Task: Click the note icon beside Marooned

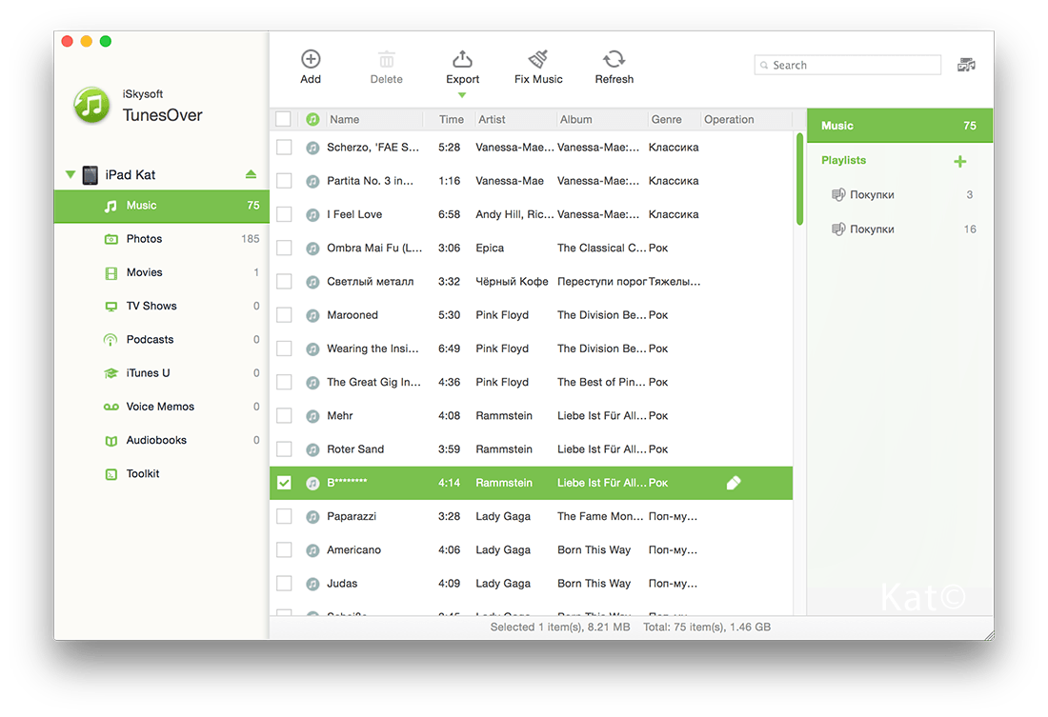Action: [x=312, y=315]
